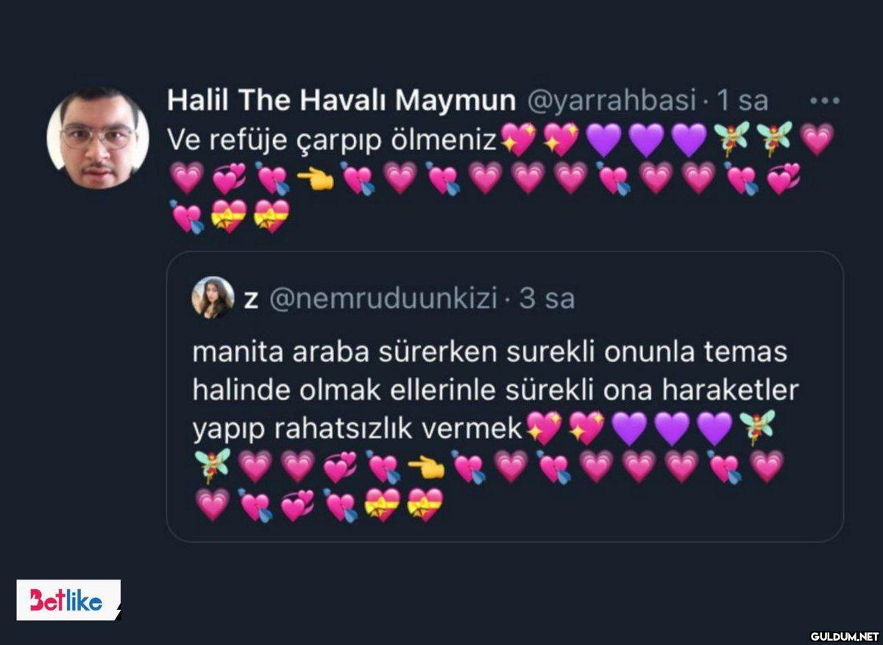Open the quoted user z's avatar

[213, 298]
